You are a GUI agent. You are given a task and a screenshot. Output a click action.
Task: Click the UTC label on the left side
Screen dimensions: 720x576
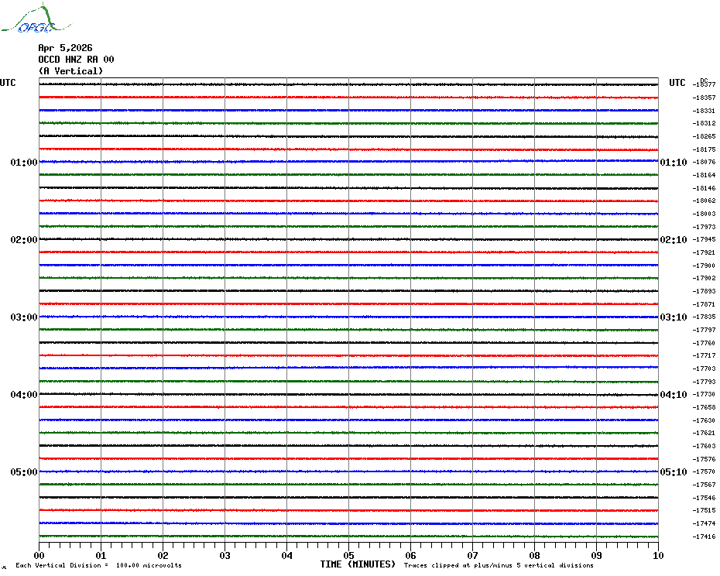tap(8, 83)
